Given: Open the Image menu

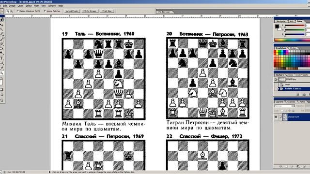Looking at the screenshot, I should coord(12,6).
